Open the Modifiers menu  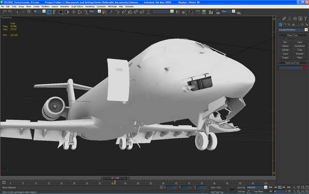tap(45, 7)
